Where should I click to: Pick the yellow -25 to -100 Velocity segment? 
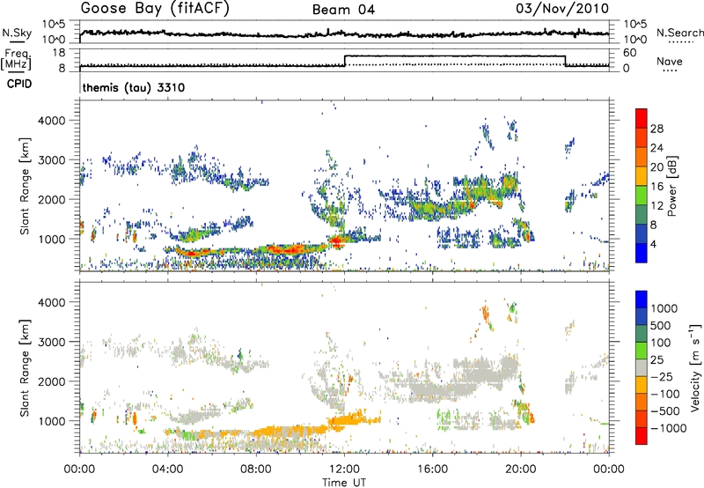click(x=642, y=385)
